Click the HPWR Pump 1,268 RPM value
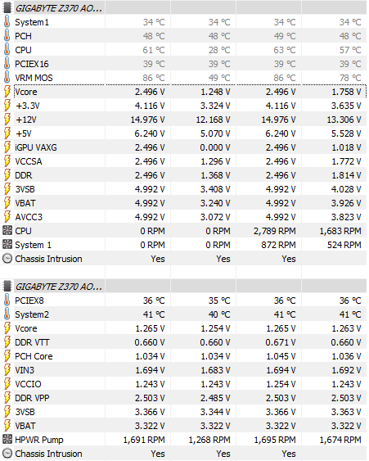The width and height of the screenshot is (369, 461). (209, 440)
